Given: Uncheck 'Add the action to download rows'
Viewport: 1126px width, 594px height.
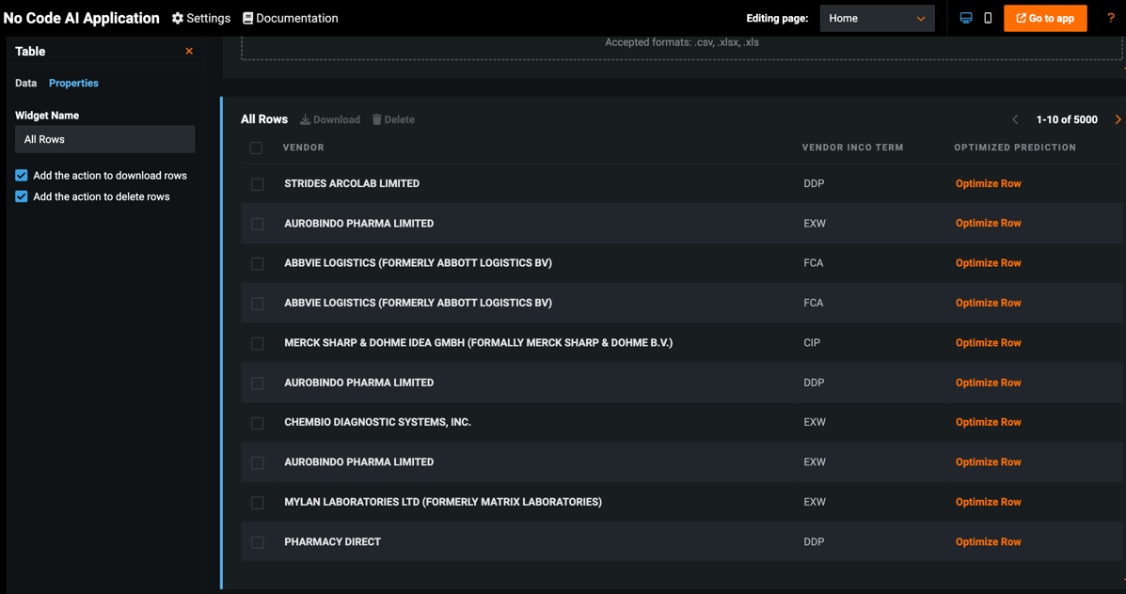Looking at the screenshot, I should point(22,176).
